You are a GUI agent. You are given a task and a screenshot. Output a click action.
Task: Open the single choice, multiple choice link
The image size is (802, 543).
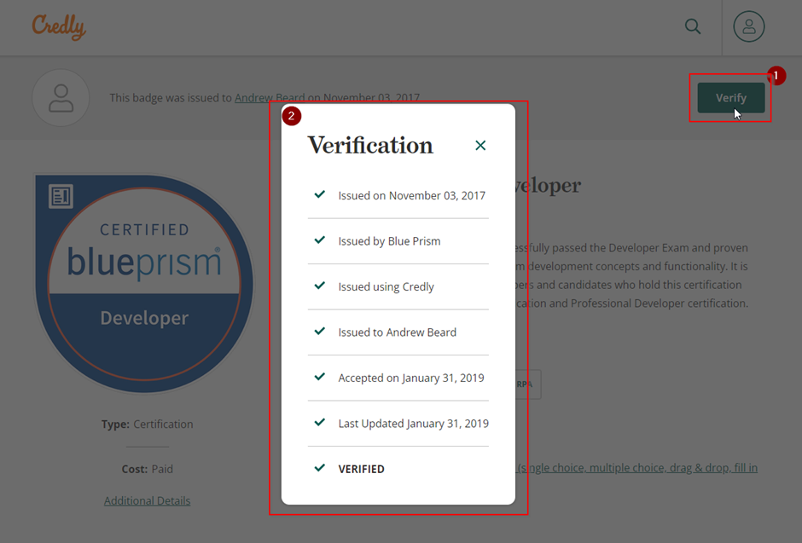636,468
